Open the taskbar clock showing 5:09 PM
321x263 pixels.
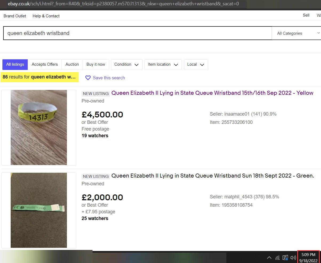308,257
